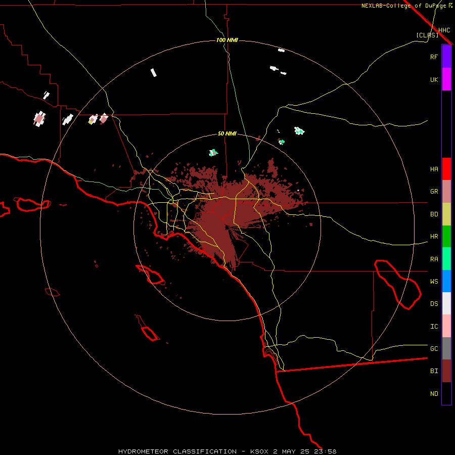Click the GC legend label
Image resolution: width=455 pixels, height=455 pixels.
pos(434,349)
